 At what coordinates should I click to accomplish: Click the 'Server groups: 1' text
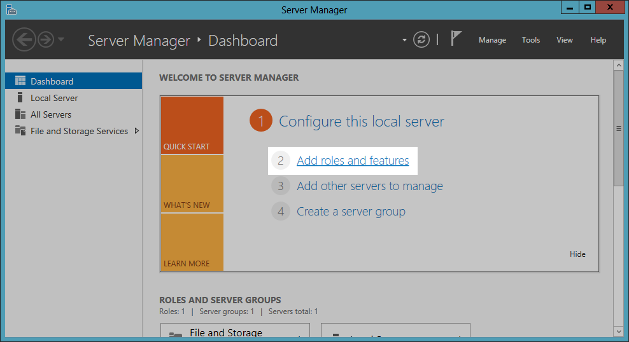(227, 311)
